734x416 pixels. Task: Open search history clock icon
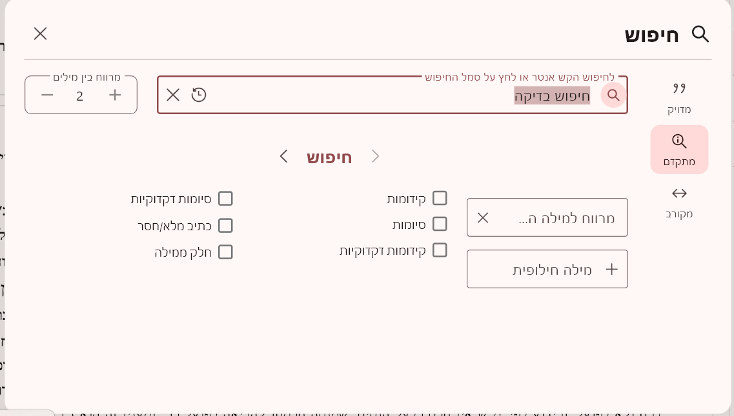199,95
